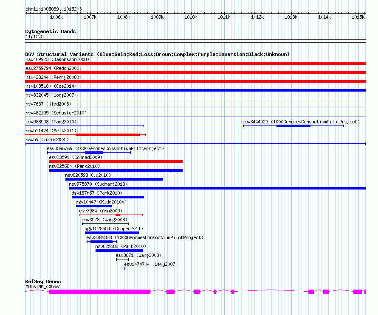Click the dgv1528n54 (Cooper2011) blue bar

[112, 233]
